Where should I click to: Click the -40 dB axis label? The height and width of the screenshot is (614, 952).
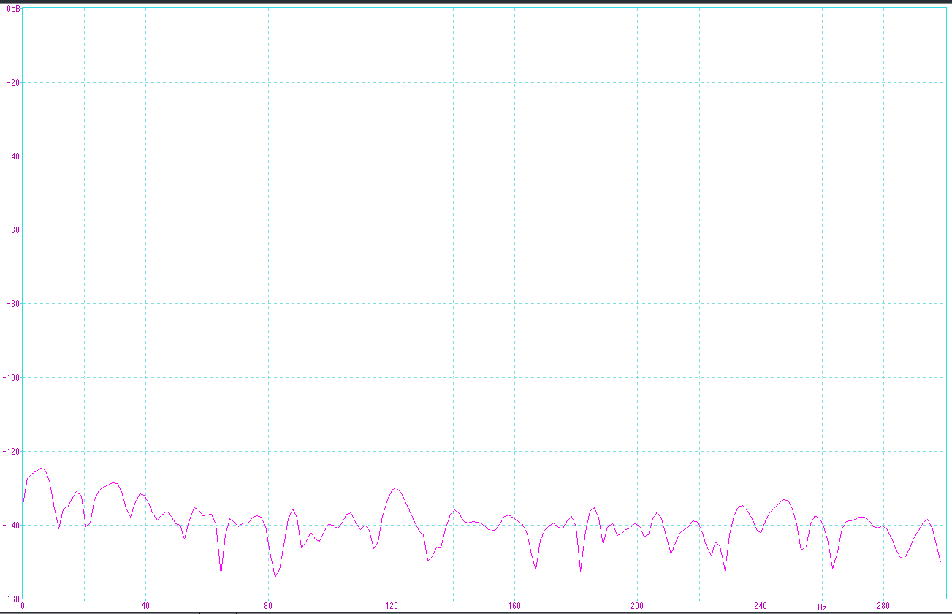pyautogui.click(x=12, y=156)
